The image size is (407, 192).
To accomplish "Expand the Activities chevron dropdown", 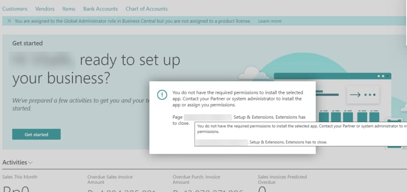I will (30, 162).
